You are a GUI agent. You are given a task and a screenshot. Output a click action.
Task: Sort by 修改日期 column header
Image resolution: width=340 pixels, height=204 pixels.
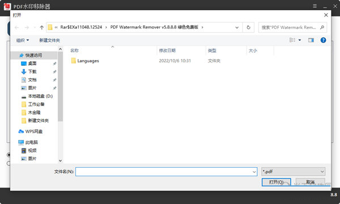pos(167,50)
